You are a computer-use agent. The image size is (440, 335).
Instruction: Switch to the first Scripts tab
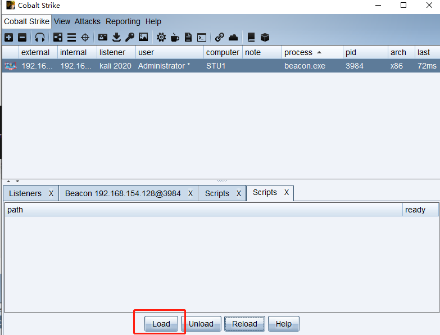217,193
